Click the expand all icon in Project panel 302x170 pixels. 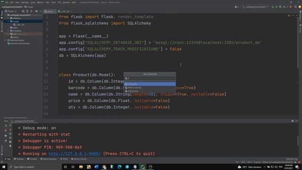point(27,11)
